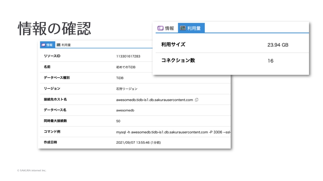Click the max connections value 50
The height and width of the screenshot is (181, 323).
pyautogui.click(x=118, y=121)
